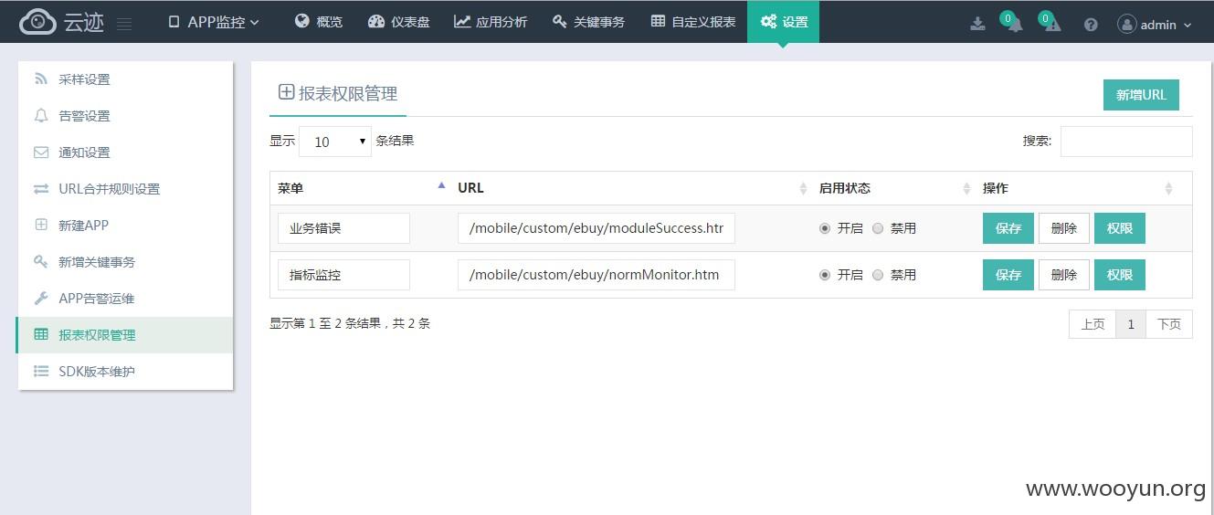The image size is (1214, 515).
Task: Open 新建APP in sidebar
Action: tap(125, 226)
